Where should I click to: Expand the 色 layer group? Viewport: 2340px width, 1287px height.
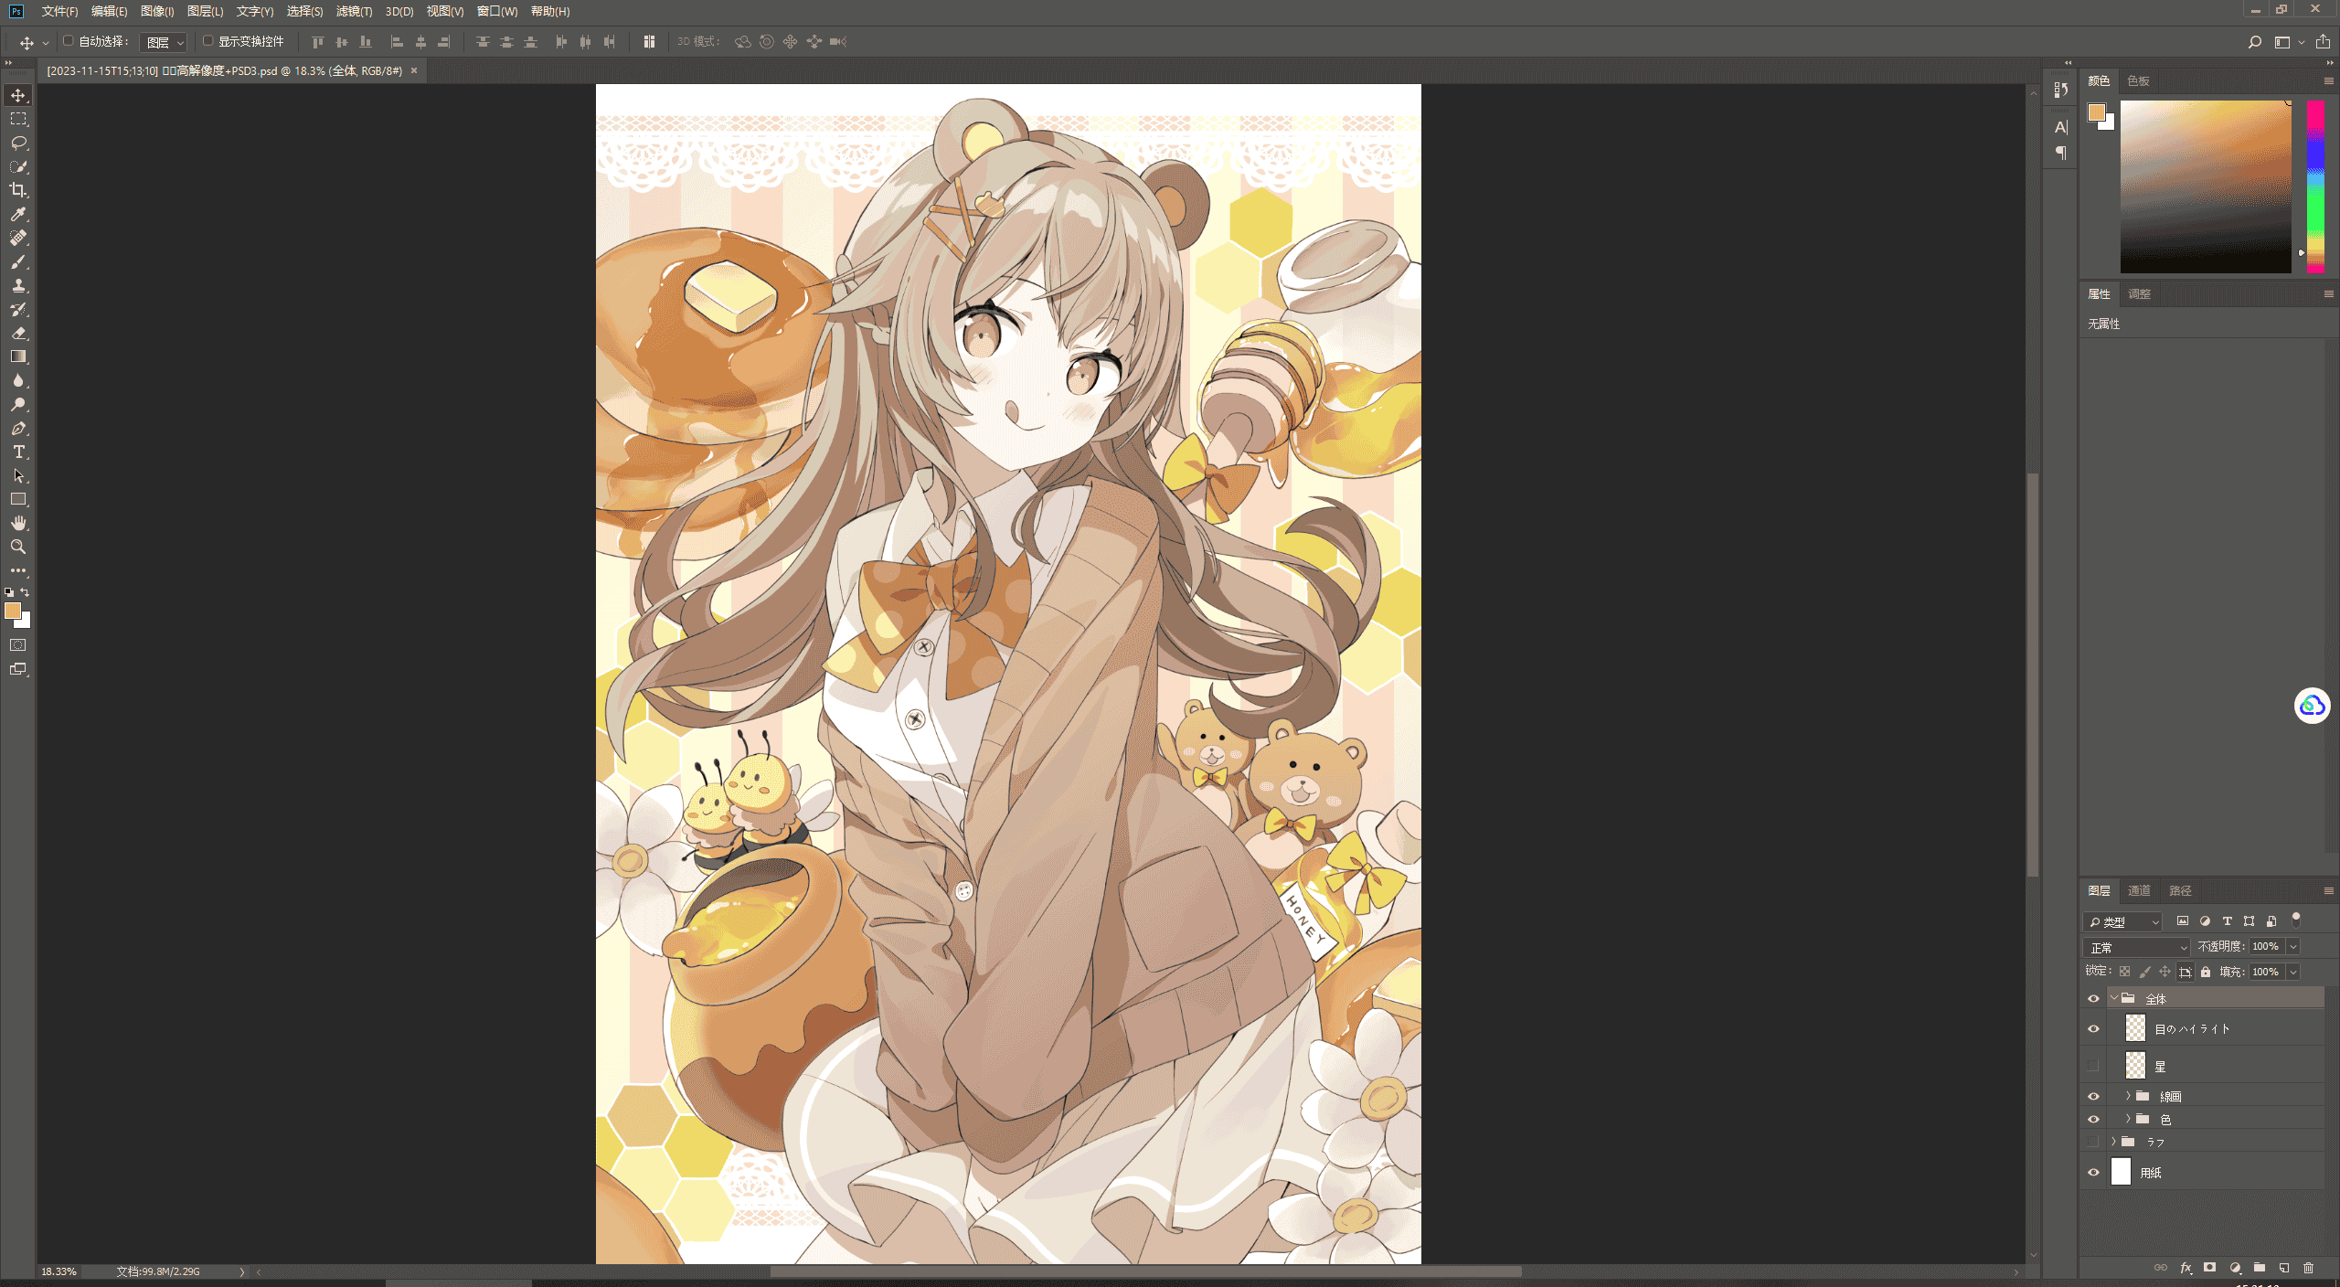tap(2128, 1119)
